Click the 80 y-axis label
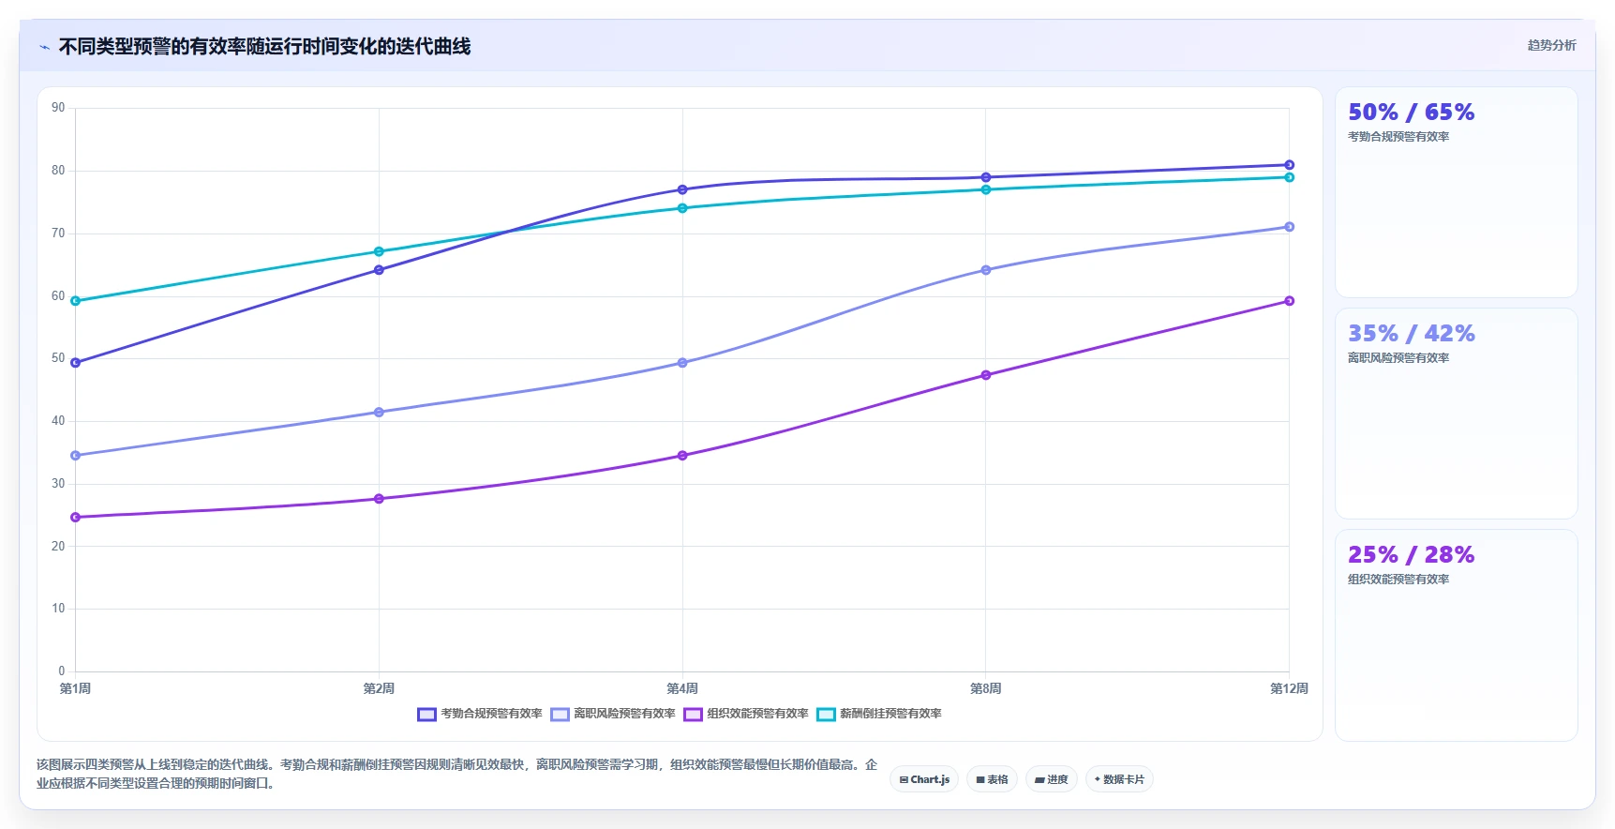 tap(58, 171)
